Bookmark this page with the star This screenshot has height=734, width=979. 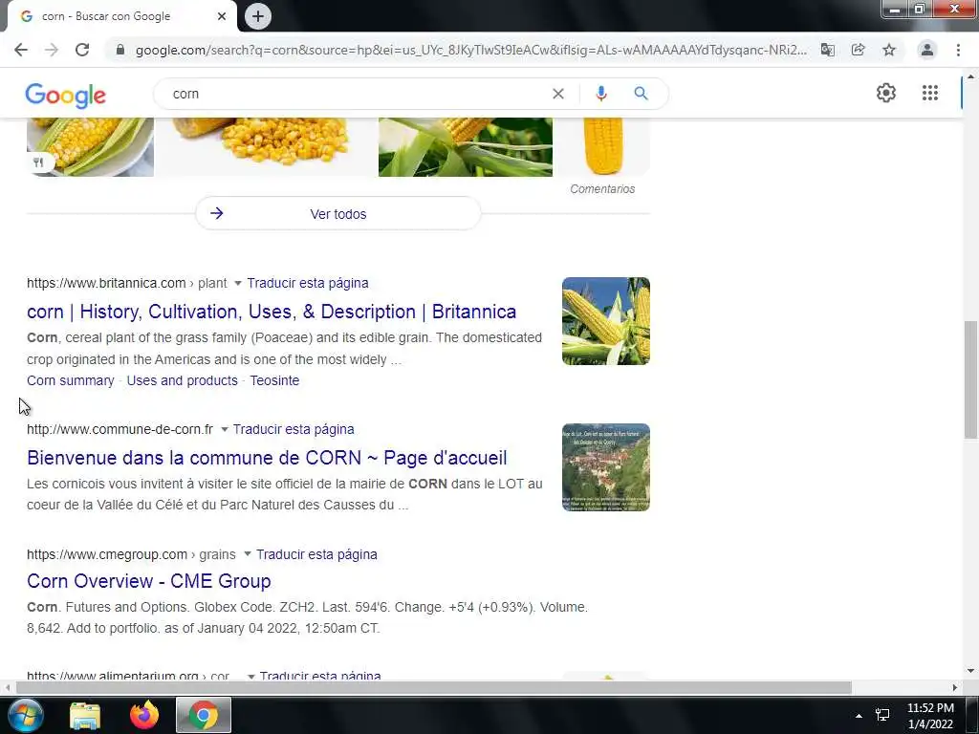pos(889,50)
